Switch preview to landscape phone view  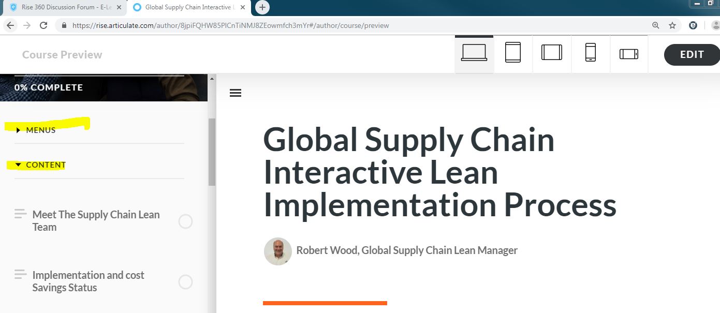point(629,53)
